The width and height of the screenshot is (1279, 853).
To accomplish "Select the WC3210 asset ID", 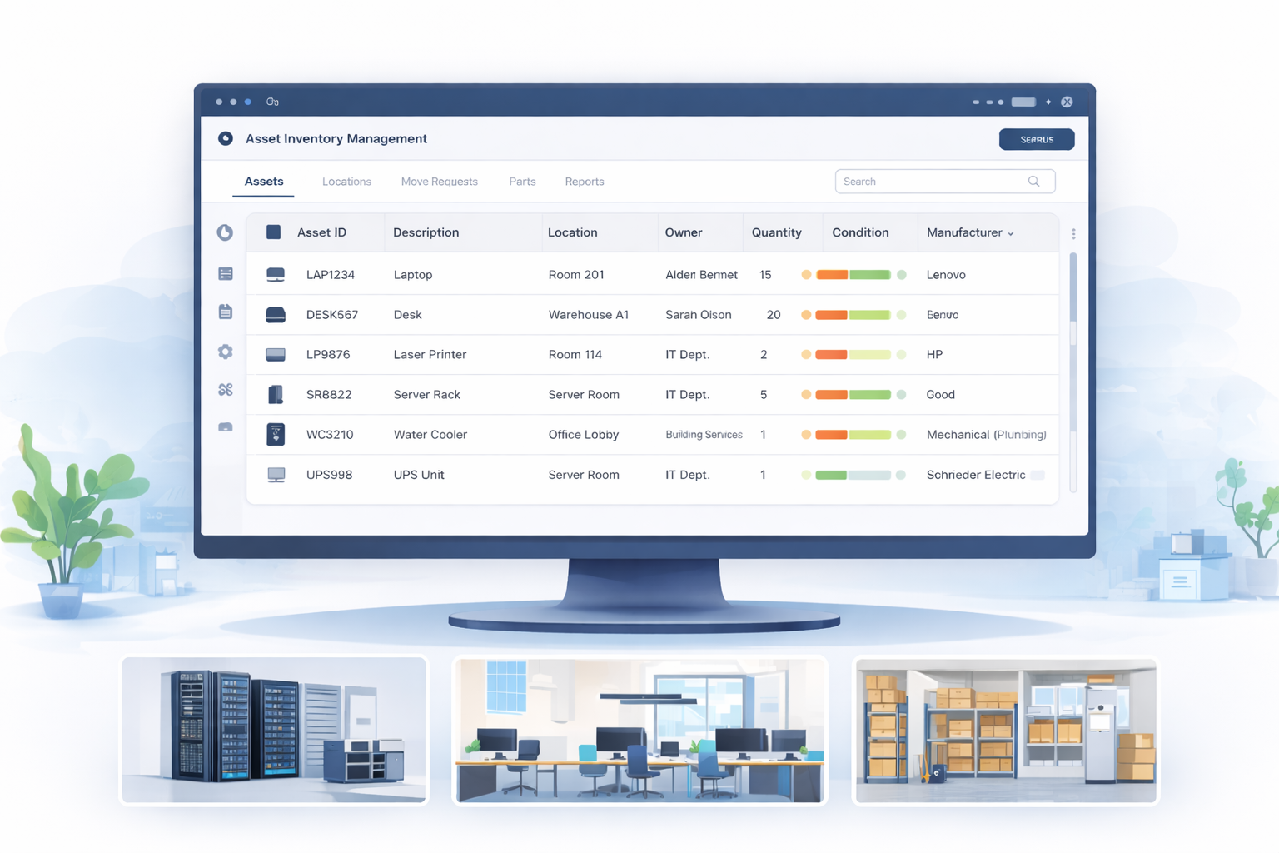I will [330, 434].
